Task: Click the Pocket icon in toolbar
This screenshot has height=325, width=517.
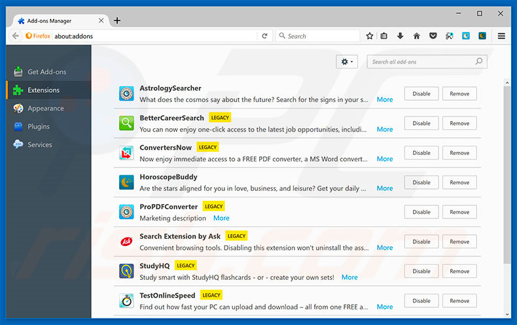Action: pyautogui.click(x=433, y=36)
